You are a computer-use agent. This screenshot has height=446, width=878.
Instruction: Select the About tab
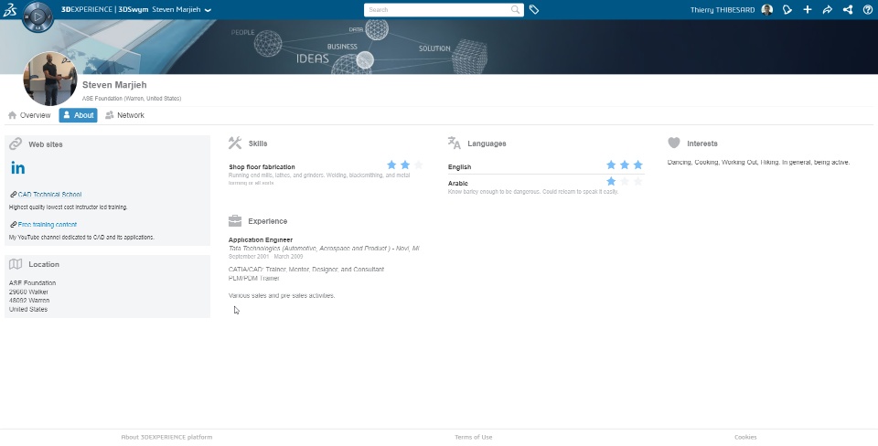pos(78,115)
